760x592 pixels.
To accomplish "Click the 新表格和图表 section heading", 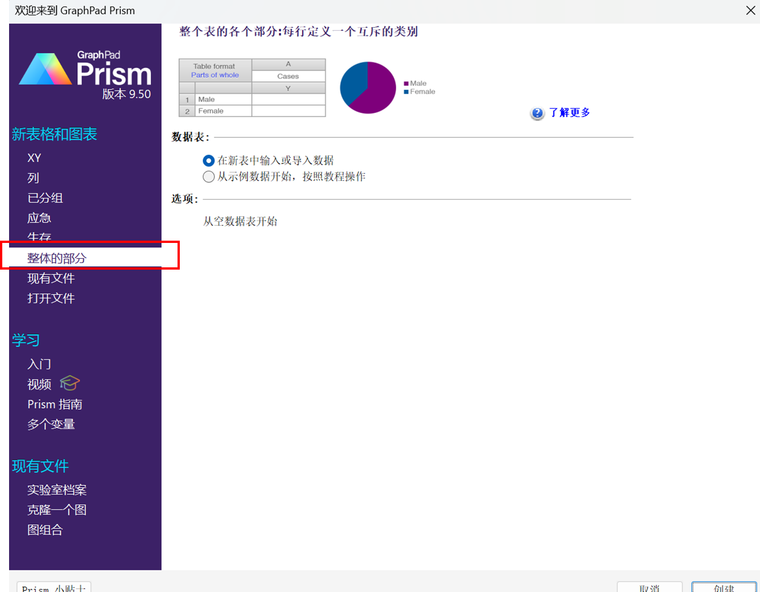I will pos(54,134).
